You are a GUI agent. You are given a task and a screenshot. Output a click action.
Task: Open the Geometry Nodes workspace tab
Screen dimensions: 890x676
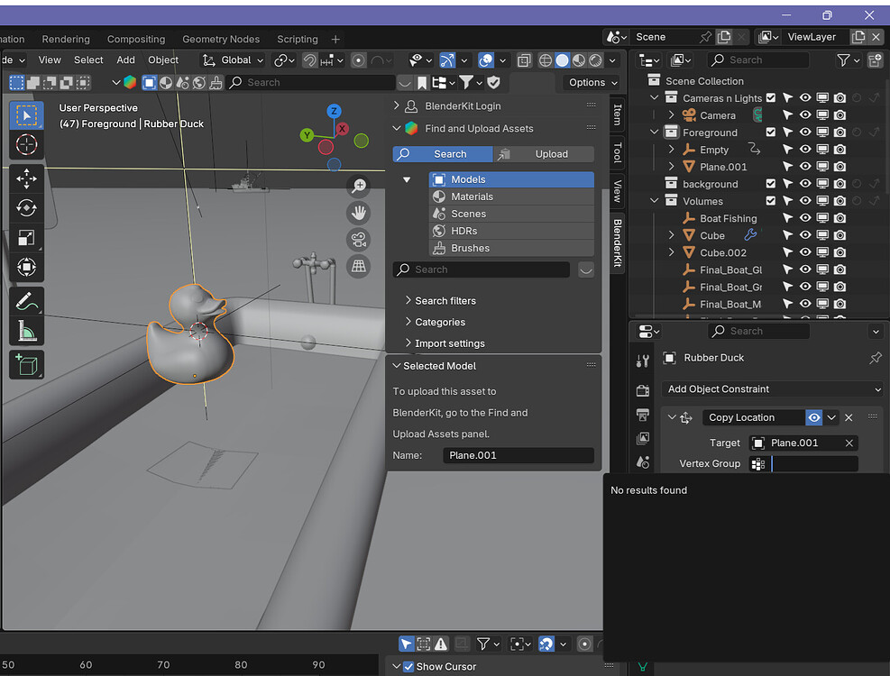(x=221, y=39)
